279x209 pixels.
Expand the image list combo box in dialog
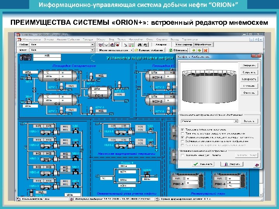pos(236,121)
